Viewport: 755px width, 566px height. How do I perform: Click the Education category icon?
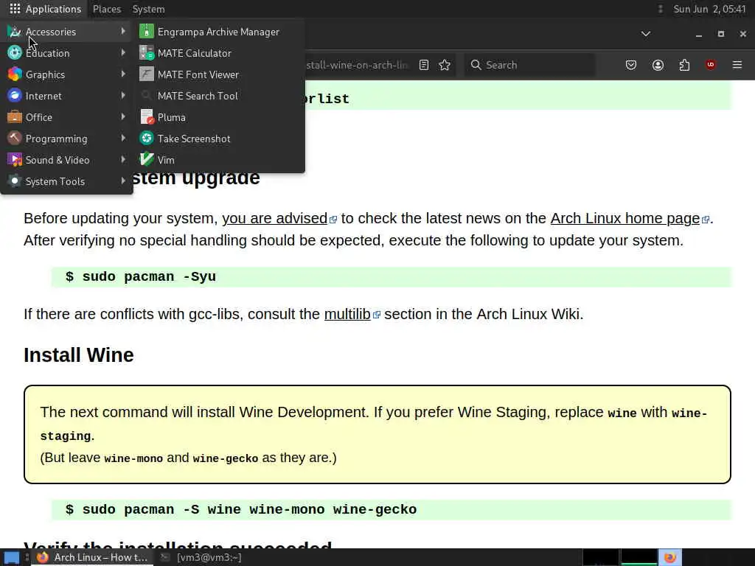[x=15, y=53]
